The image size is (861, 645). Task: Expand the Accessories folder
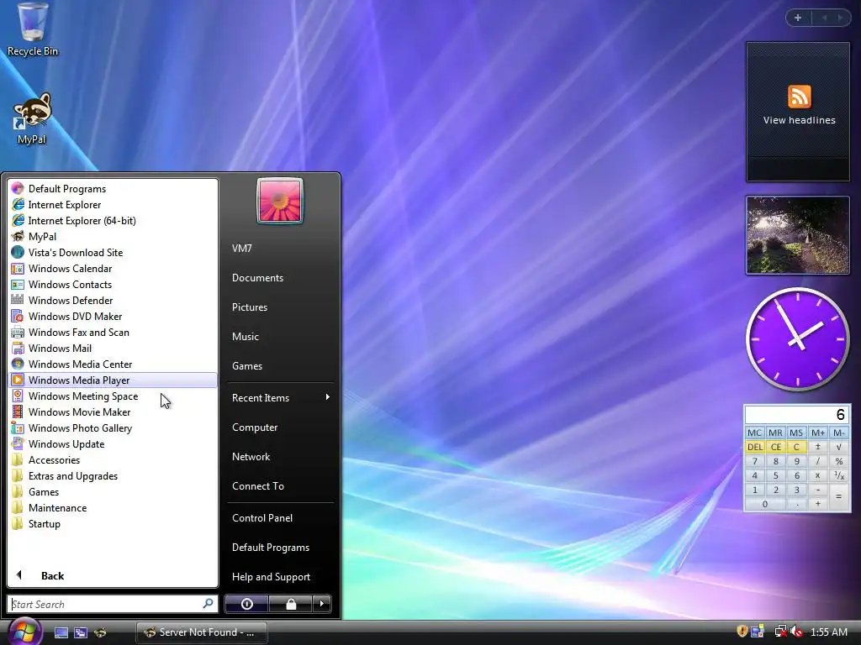tap(113, 459)
